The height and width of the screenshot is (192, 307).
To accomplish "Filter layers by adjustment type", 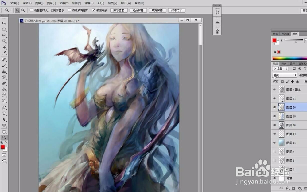I will pyautogui.click(x=300, y=69).
